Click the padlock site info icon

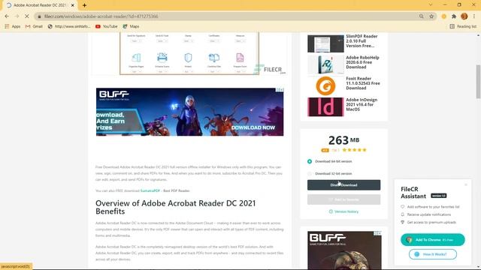39,16
